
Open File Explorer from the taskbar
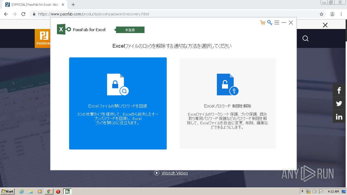click(31, 191)
